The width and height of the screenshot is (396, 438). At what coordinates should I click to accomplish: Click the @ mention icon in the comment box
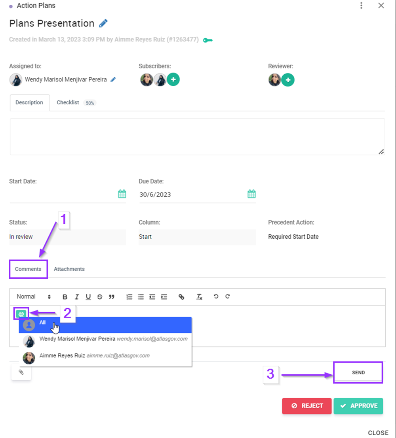(21, 313)
